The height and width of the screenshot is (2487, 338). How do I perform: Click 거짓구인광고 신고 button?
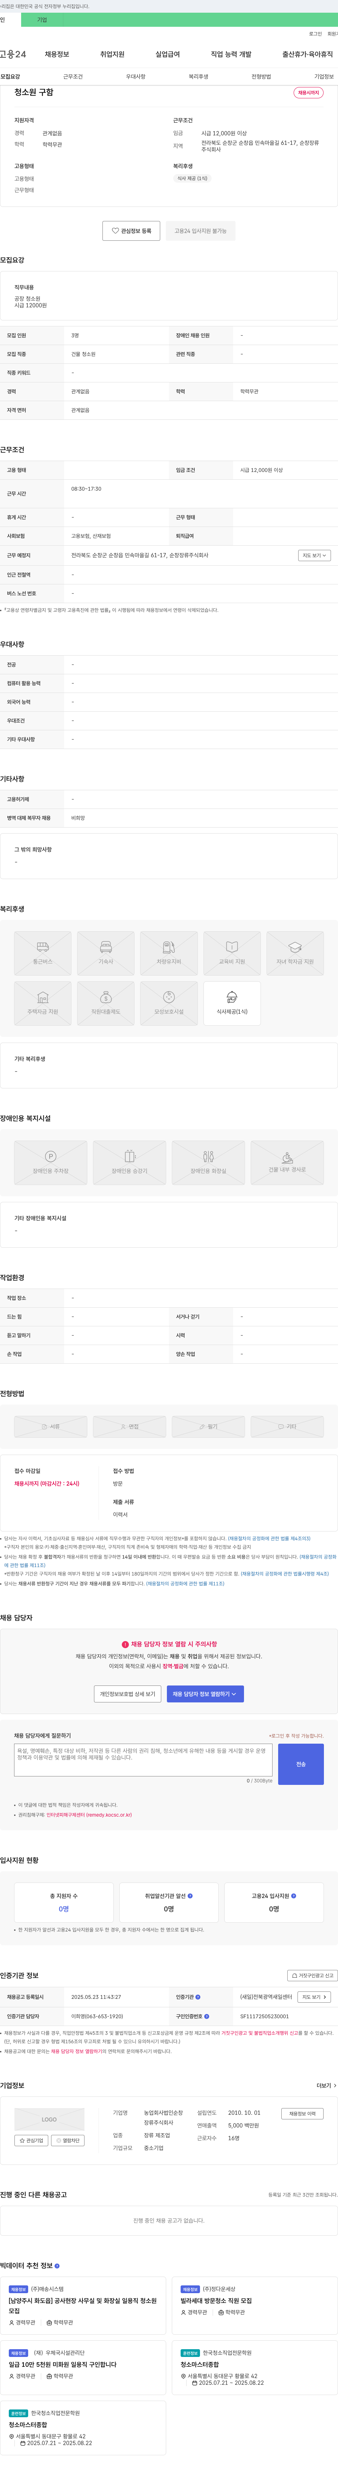313,1975
